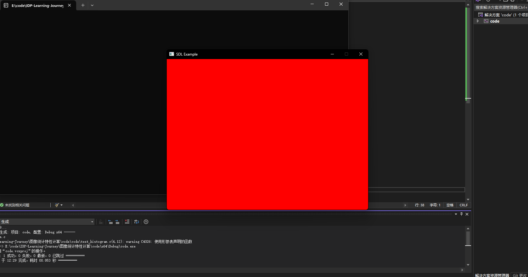This screenshot has height=277, width=528.
Task: Switch to the '解决方案资源管理器' tab
Action: [x=492, y=275]
